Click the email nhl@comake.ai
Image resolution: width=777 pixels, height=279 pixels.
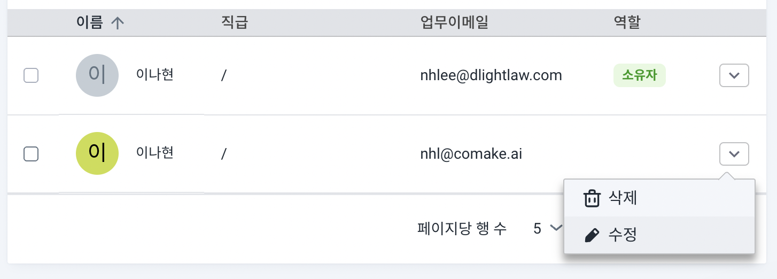click(x=471, y=154)
